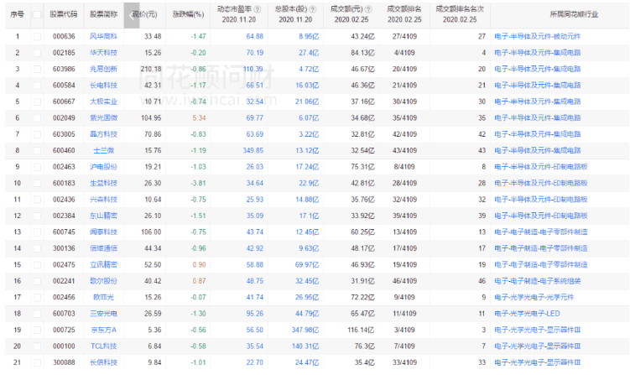Open the 沪电股份 stock link

104,167
